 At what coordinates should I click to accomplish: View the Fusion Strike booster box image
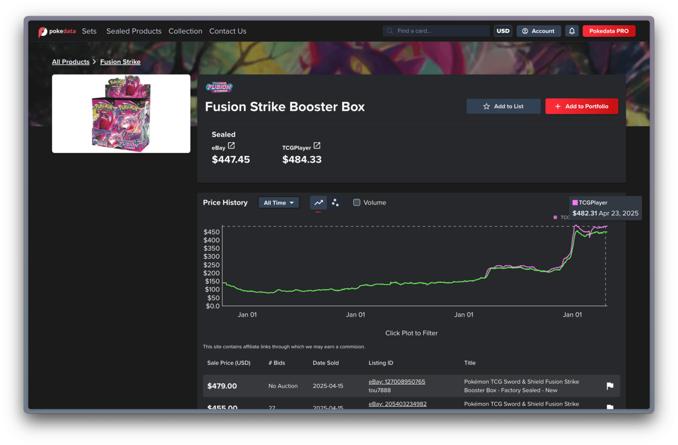point(121,114)
